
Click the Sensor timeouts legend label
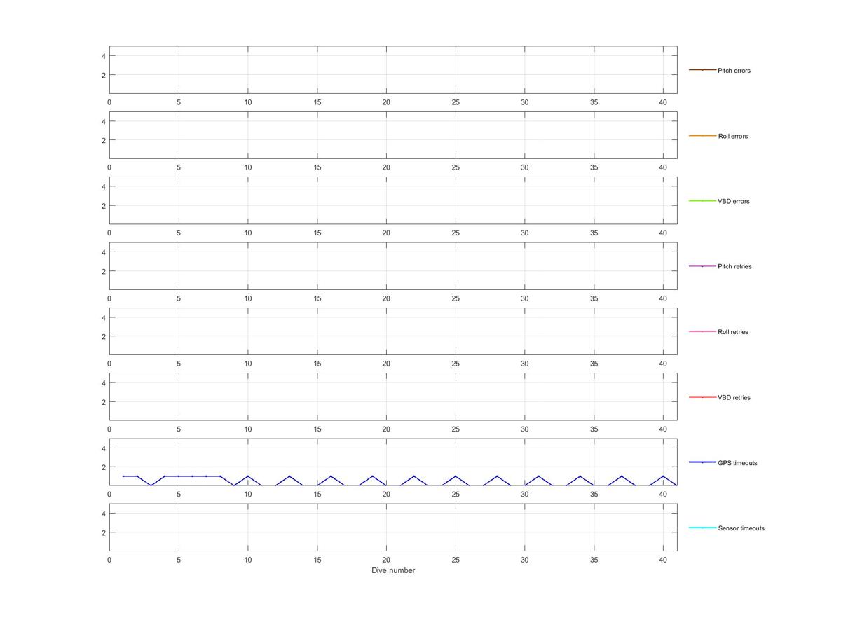pyautogui.click(x=741, y=528)
